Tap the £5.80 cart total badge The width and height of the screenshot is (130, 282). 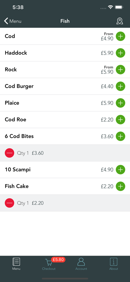point(58,259)
